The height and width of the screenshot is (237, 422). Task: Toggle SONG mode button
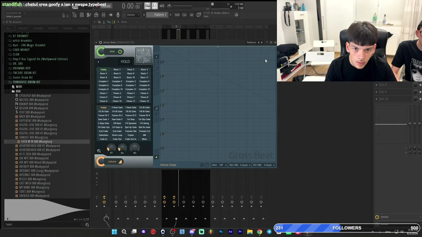[x=76, y=7]
